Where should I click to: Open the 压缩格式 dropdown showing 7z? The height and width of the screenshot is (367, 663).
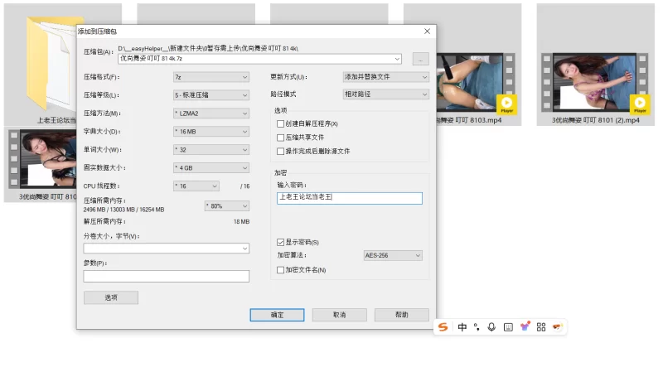coord(211,77)
